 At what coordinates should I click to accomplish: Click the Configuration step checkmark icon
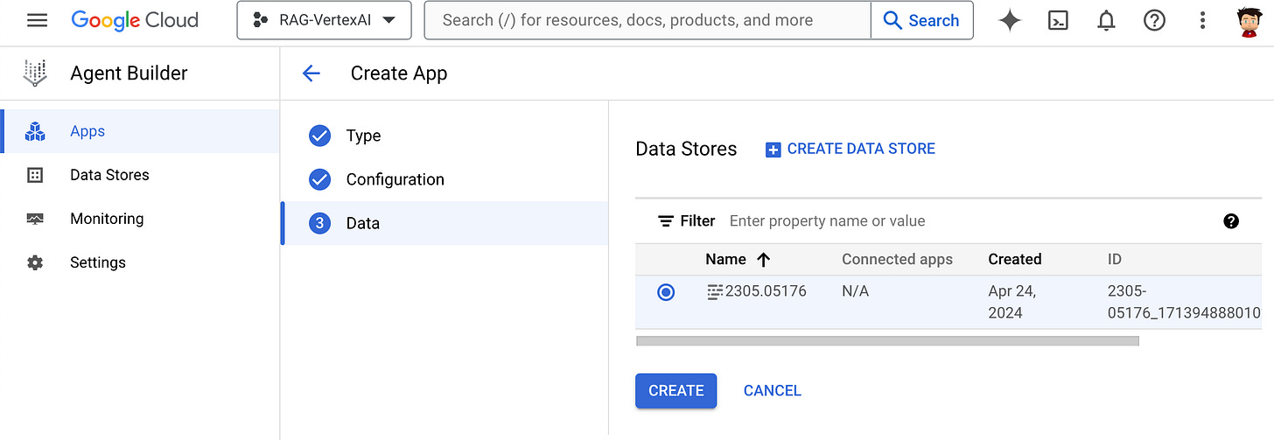coord(320,179)
